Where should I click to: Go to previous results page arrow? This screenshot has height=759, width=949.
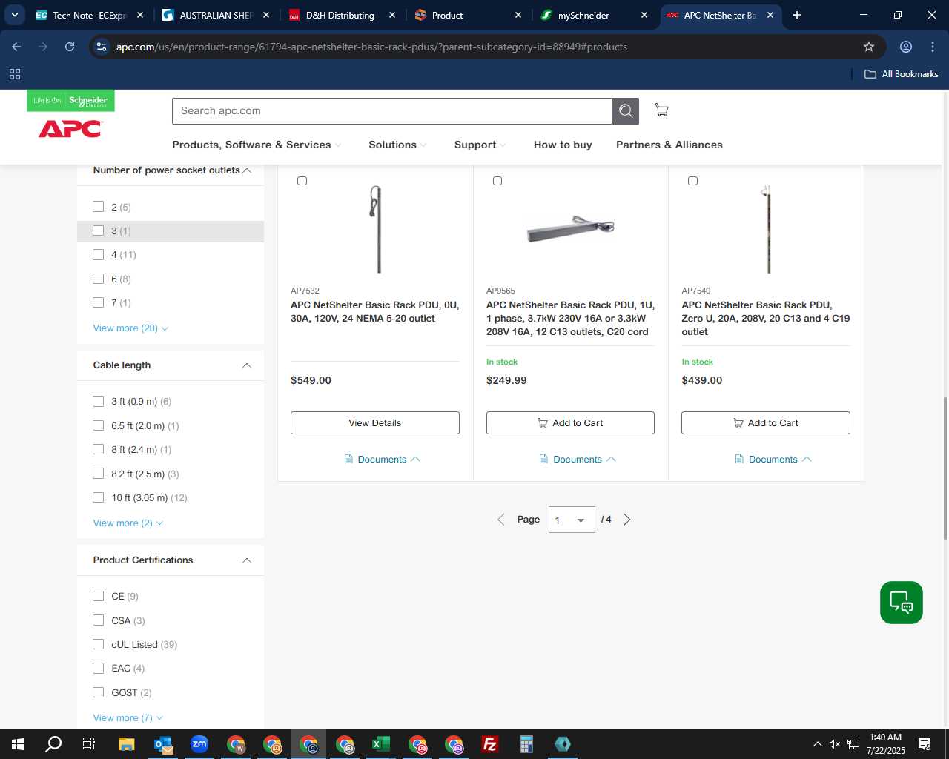[x=500, y=520]
